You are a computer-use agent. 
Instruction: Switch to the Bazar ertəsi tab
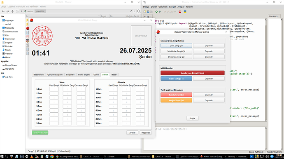pos(39,75)
